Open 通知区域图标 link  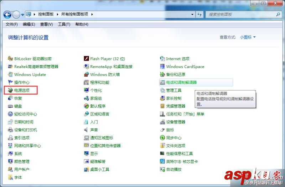click(102, 138)
